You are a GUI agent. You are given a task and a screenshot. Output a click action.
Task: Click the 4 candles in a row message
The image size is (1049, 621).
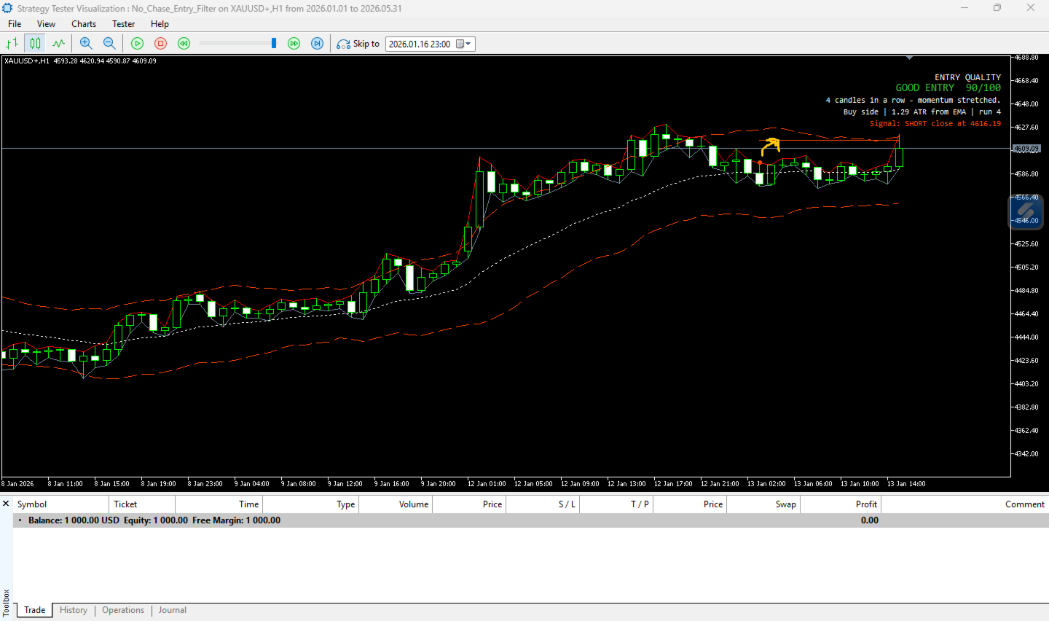[913, 101]
